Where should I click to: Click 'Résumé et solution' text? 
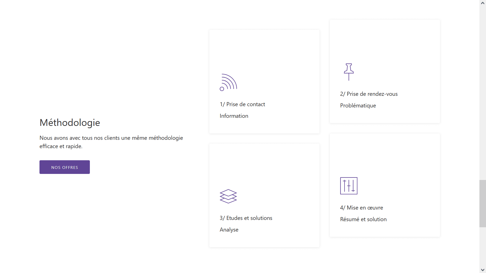pyautogui.click(x=363, y=219)
